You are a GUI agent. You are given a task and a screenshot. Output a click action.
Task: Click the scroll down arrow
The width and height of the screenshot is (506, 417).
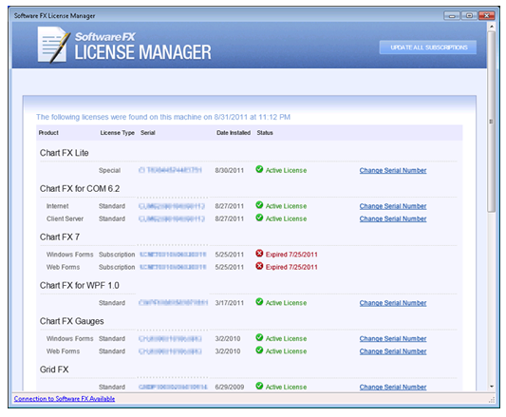tap(492, 387)
